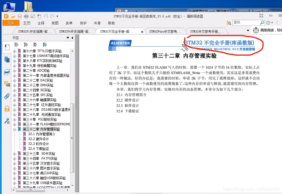Expand 第三十三章 SD卡实验 bookmark node
The width and height of the screenshot is (282, 194).
(15, 154)
